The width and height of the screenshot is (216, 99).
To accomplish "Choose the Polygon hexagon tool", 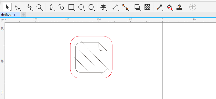I will click(x=91, y=7).
